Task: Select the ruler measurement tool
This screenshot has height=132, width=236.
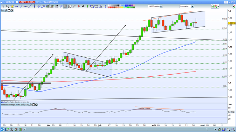Action: [x=74, y=7]
